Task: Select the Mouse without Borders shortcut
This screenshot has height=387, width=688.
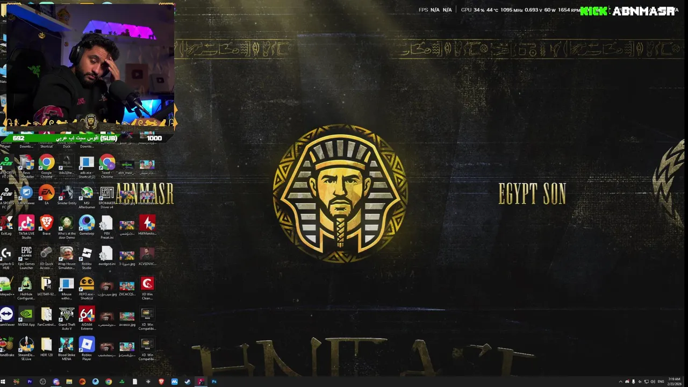Action: pyautogui.click(x=67, y=288)
